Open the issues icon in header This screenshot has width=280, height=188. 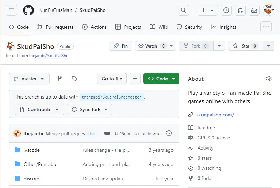pyautogui.click(x=227, y=10)
